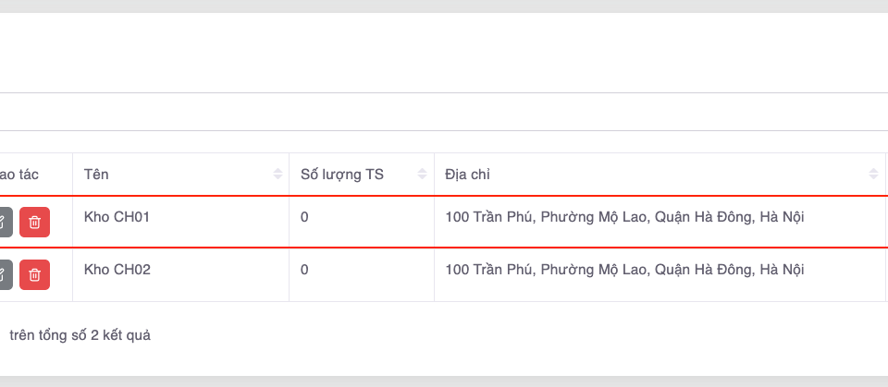Screen dimensions: 888x387
Task: Delete the Kho CH01 row
Action: point(34,222)
